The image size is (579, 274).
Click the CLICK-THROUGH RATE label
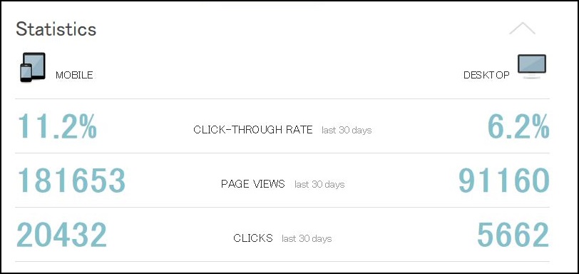point(253,130)
